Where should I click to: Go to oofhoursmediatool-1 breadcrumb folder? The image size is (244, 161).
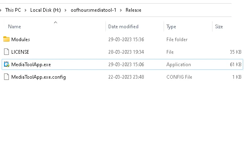[93, 10]
